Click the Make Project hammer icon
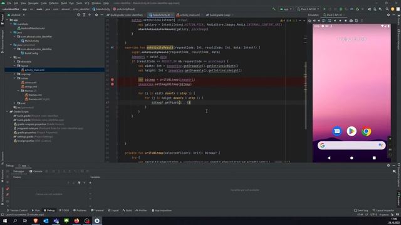 point(274,9)
